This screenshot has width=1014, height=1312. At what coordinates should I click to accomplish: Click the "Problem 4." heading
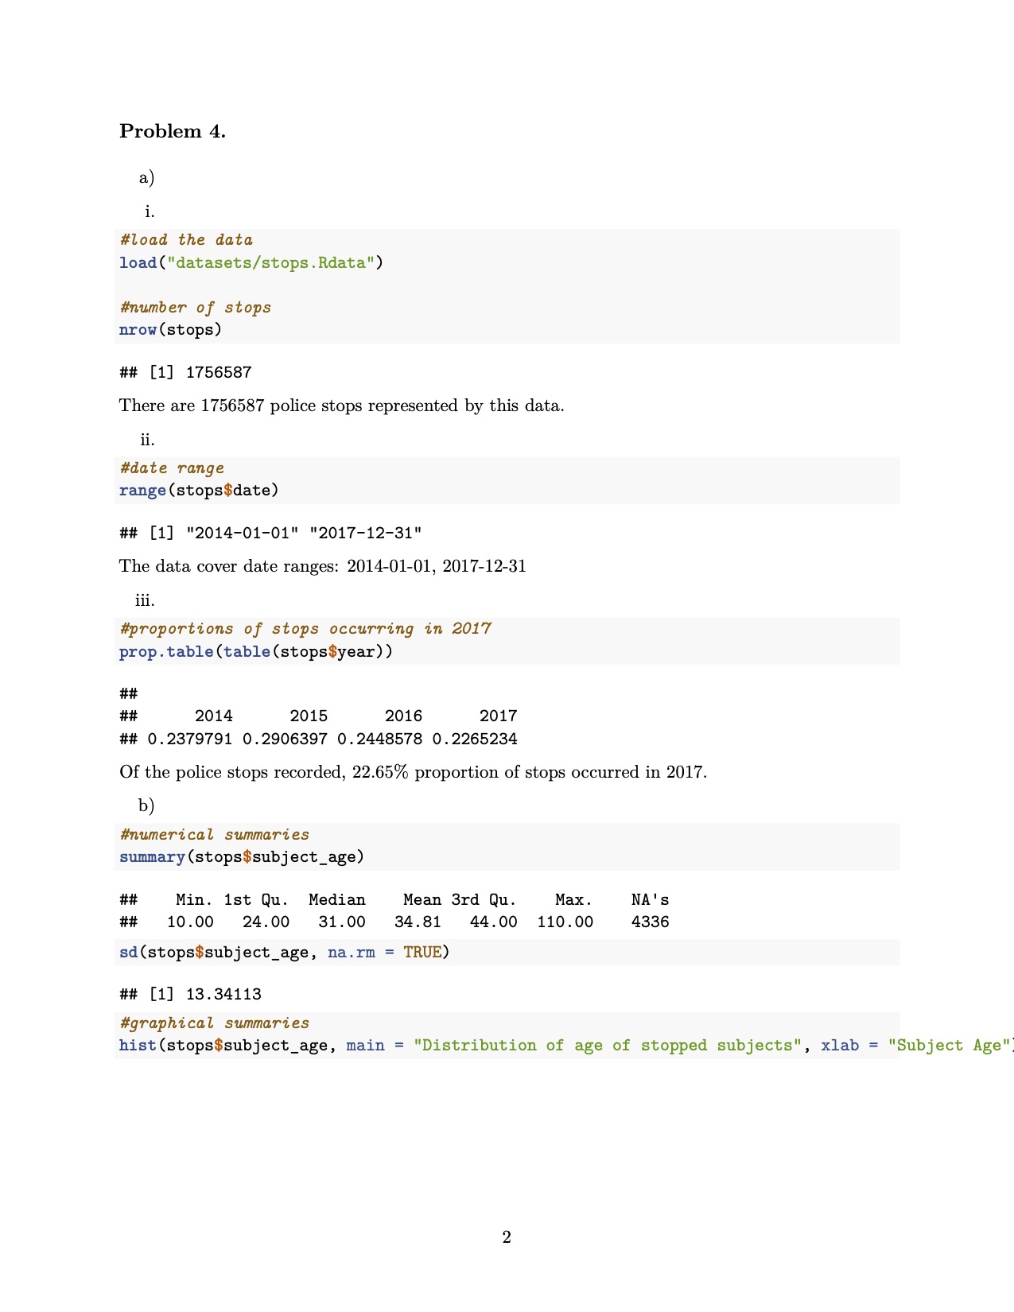(173, 131)
